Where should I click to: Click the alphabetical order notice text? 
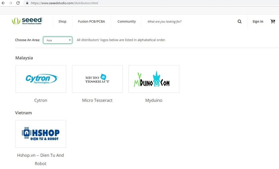click(121, 40)
